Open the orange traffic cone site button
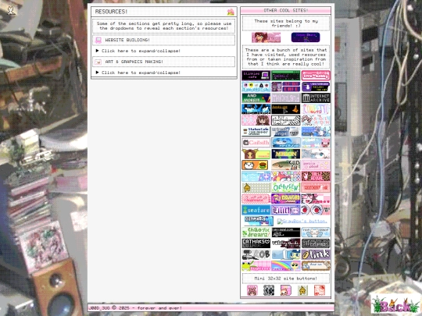 [x=285, y=109]
